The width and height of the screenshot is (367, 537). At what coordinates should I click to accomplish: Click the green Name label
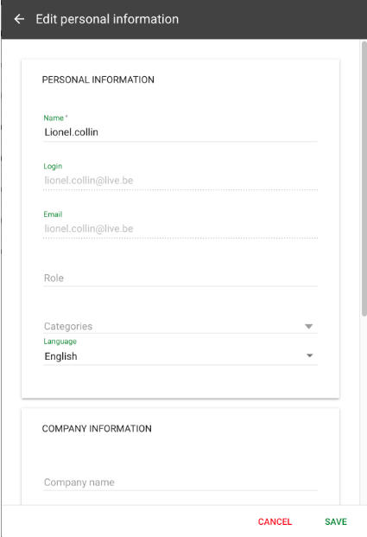pyautogui.click(x=54, y=118)
